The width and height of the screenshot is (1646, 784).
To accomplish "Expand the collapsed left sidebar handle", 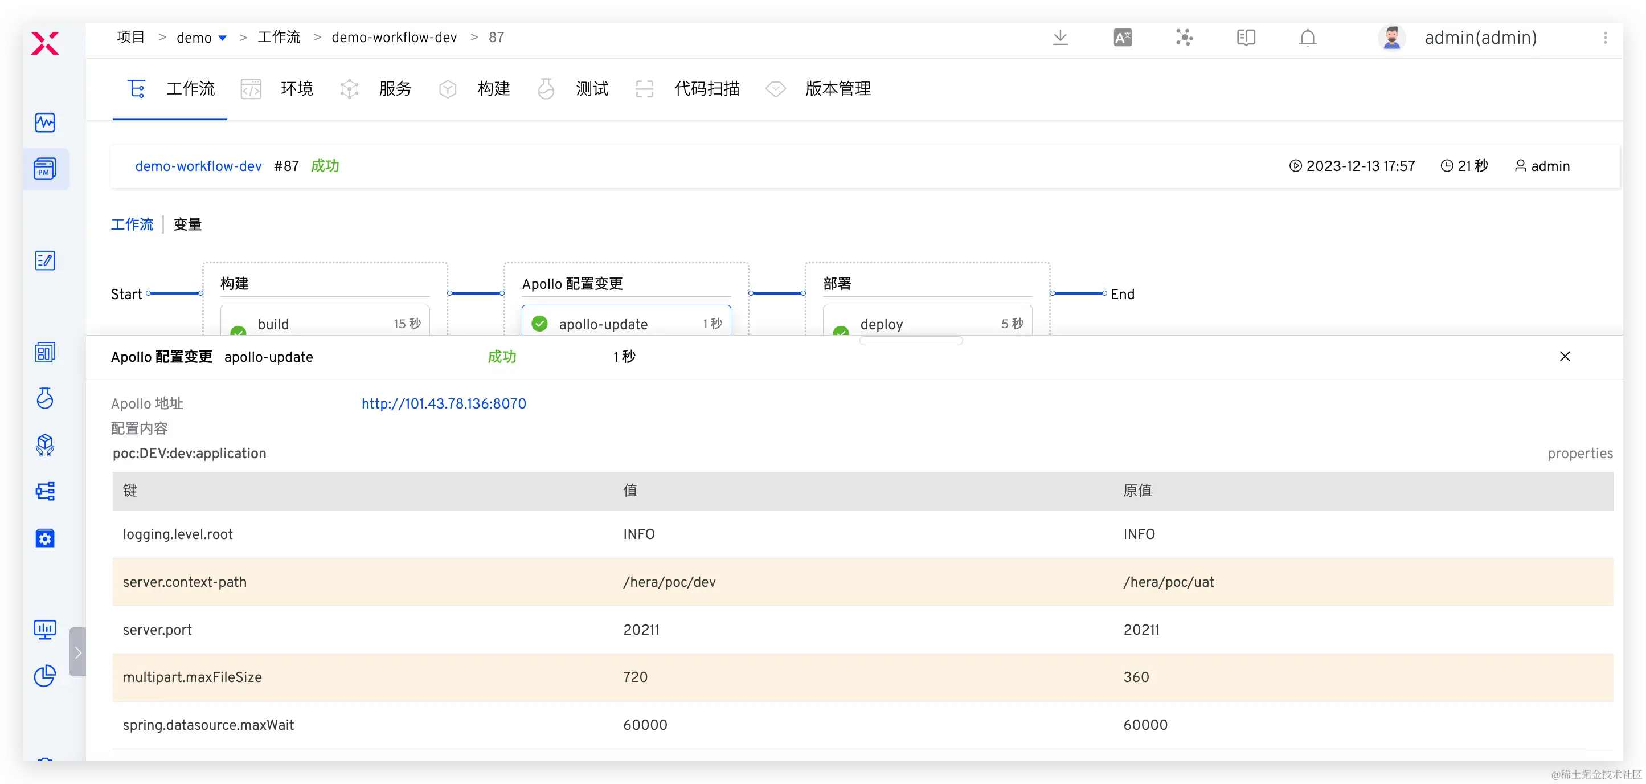I will [x=78, y=652].
